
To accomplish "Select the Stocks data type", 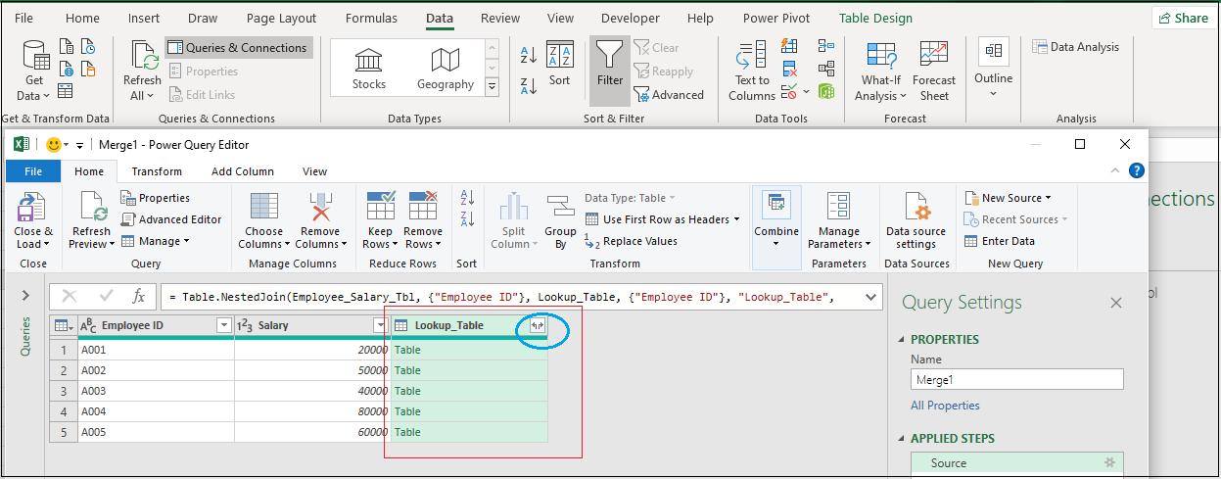I will [x=369, y=69].
